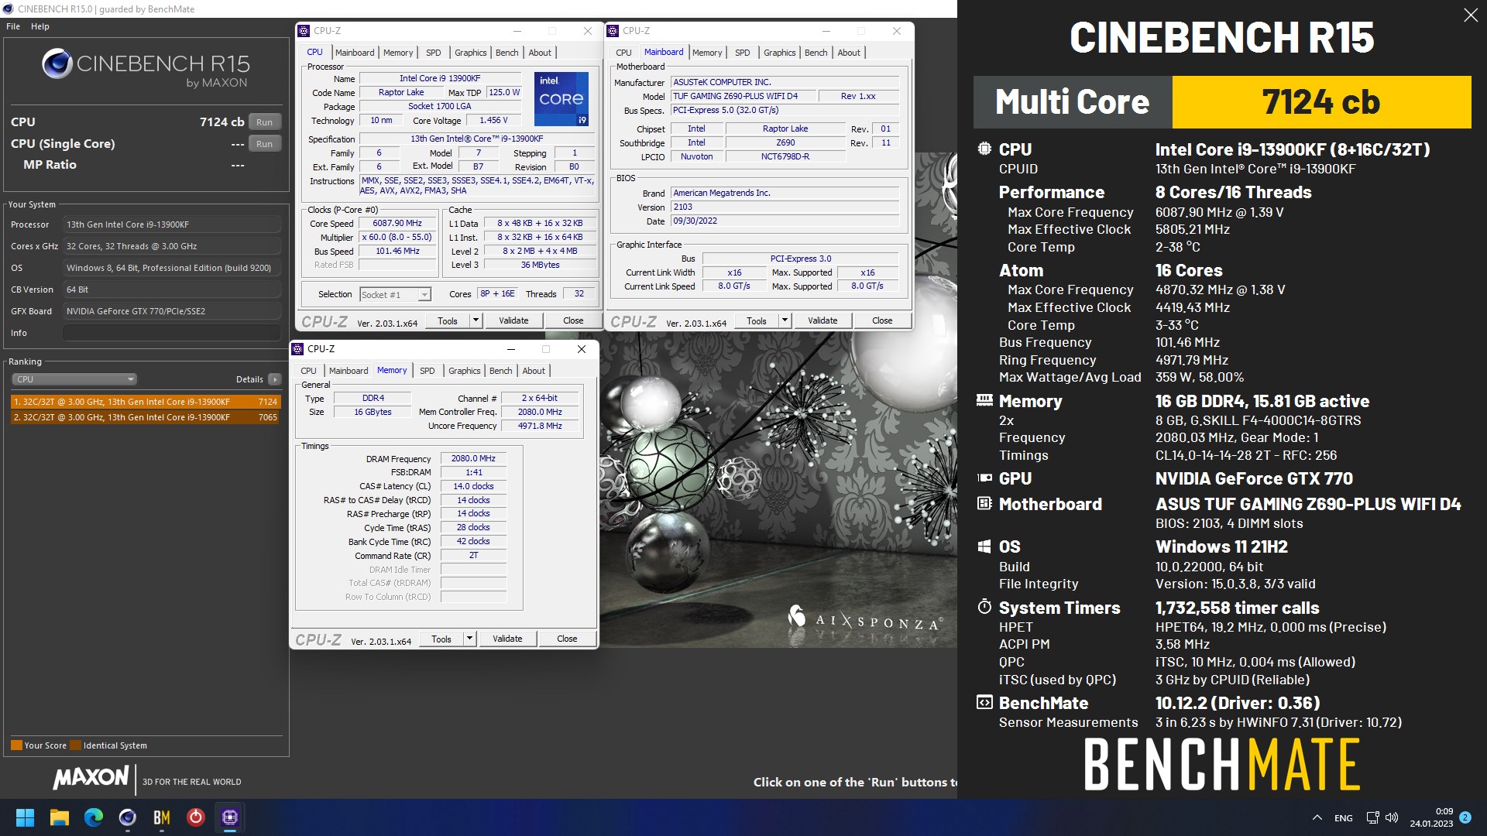
Task: Click the clock and date in taskbar
Action: (1431, 817)
